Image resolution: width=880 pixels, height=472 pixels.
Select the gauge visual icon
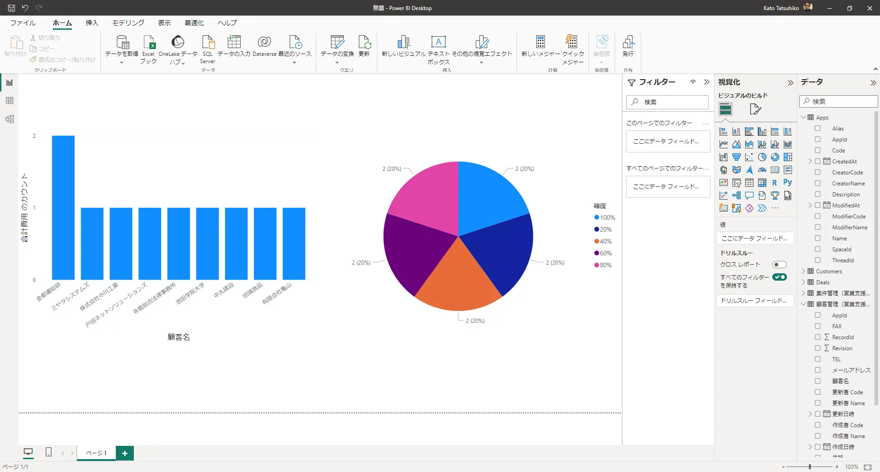click(762, 170)
